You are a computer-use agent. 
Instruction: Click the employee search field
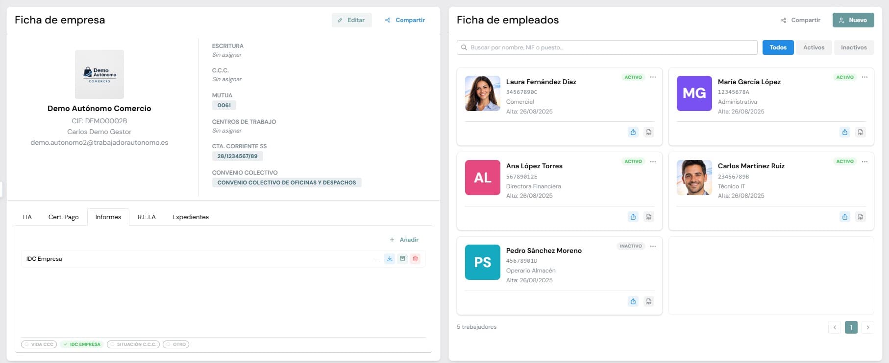[x=607, y=47]
